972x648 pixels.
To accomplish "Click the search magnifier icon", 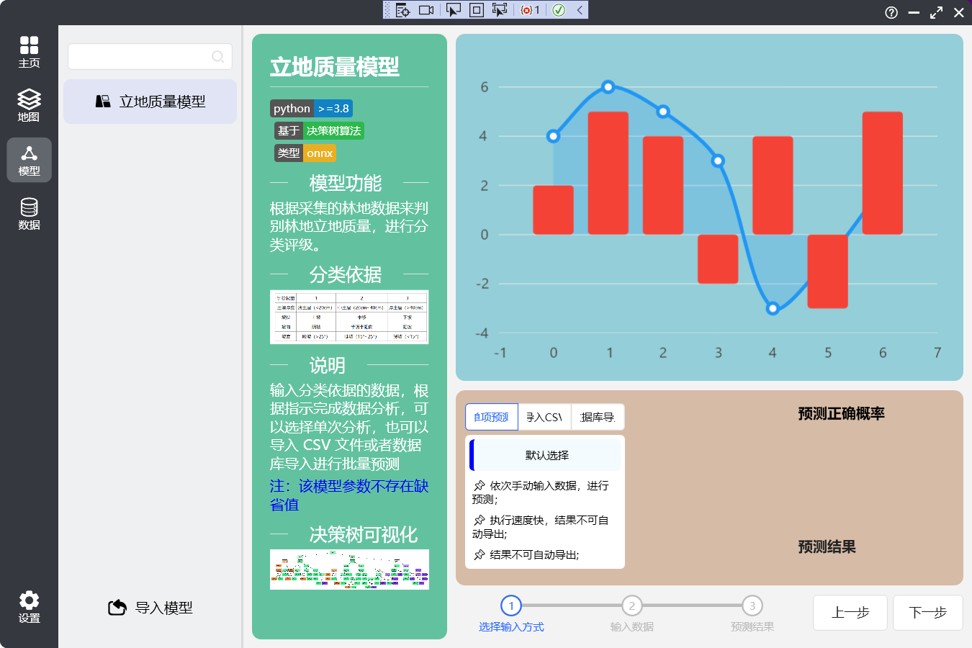I will click(217, 57).
